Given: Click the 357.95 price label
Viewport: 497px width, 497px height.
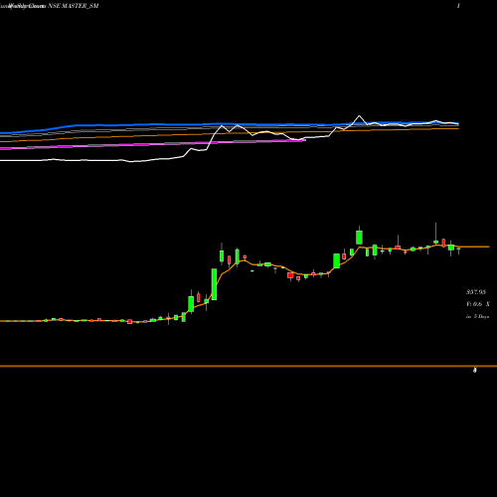Looking at the screenshot, I should click(476, 292).
